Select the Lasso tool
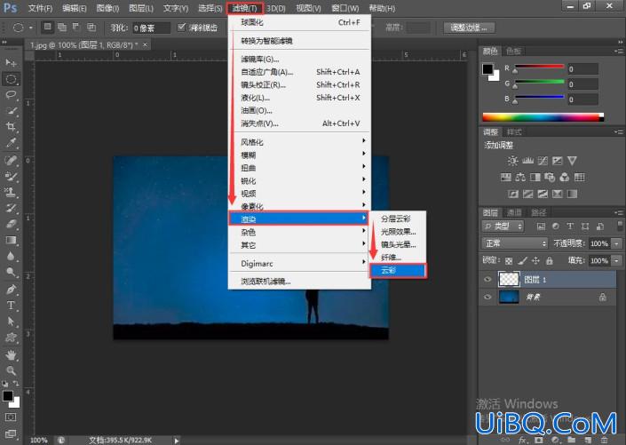The height and width of the screenshot is (445, 626). click(x=11, y=95)
